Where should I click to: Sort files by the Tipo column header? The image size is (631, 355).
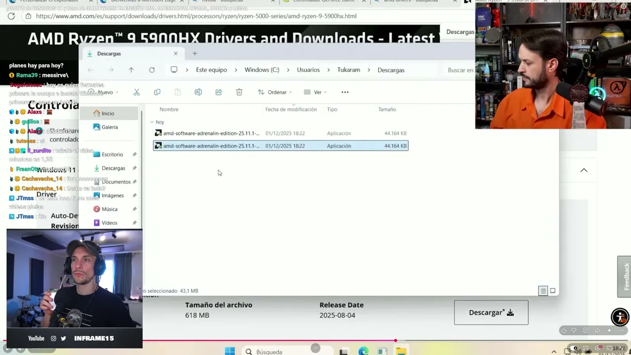click(x=332, y=109)
